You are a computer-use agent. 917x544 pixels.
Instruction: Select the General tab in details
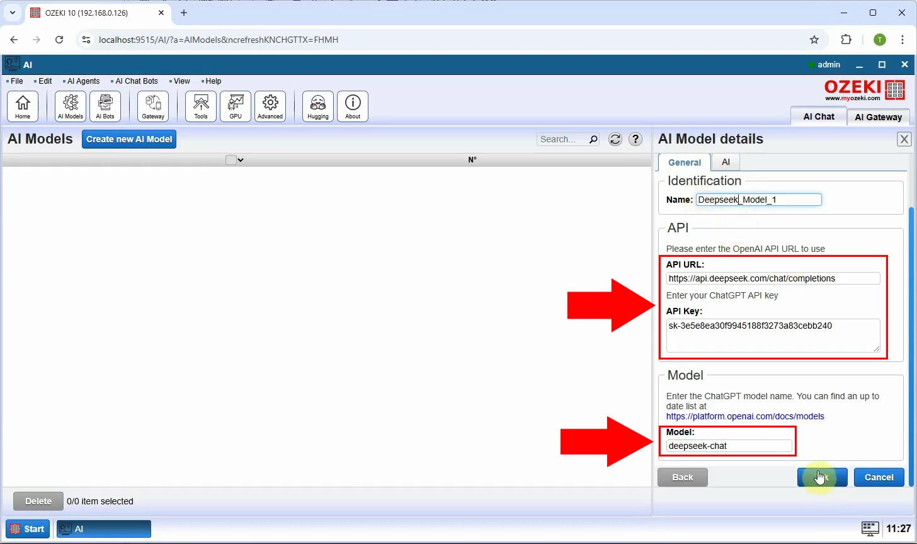685,162
